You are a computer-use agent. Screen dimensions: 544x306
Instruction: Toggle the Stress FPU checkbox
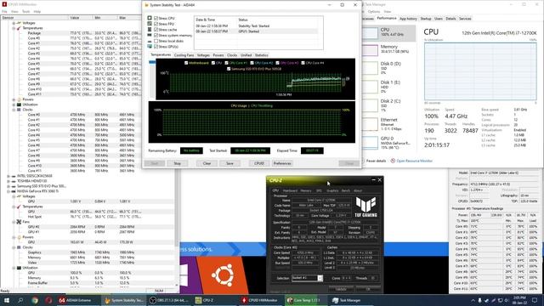(x=156, y=24)
